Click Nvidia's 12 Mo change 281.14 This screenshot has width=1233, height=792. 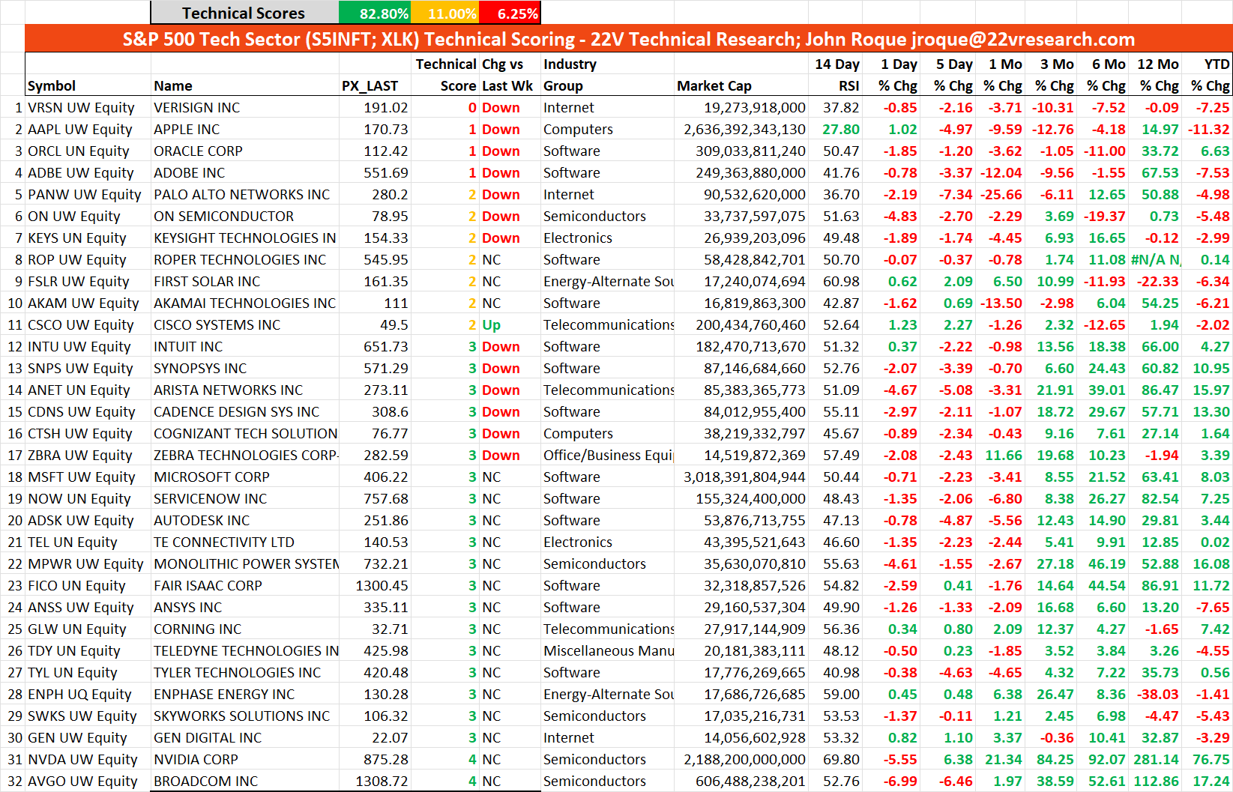coord(1156,759)
